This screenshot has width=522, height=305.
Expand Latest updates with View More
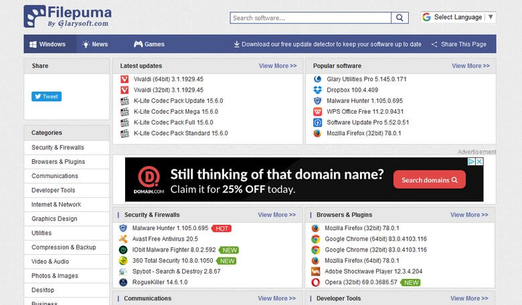pos(277,66)
